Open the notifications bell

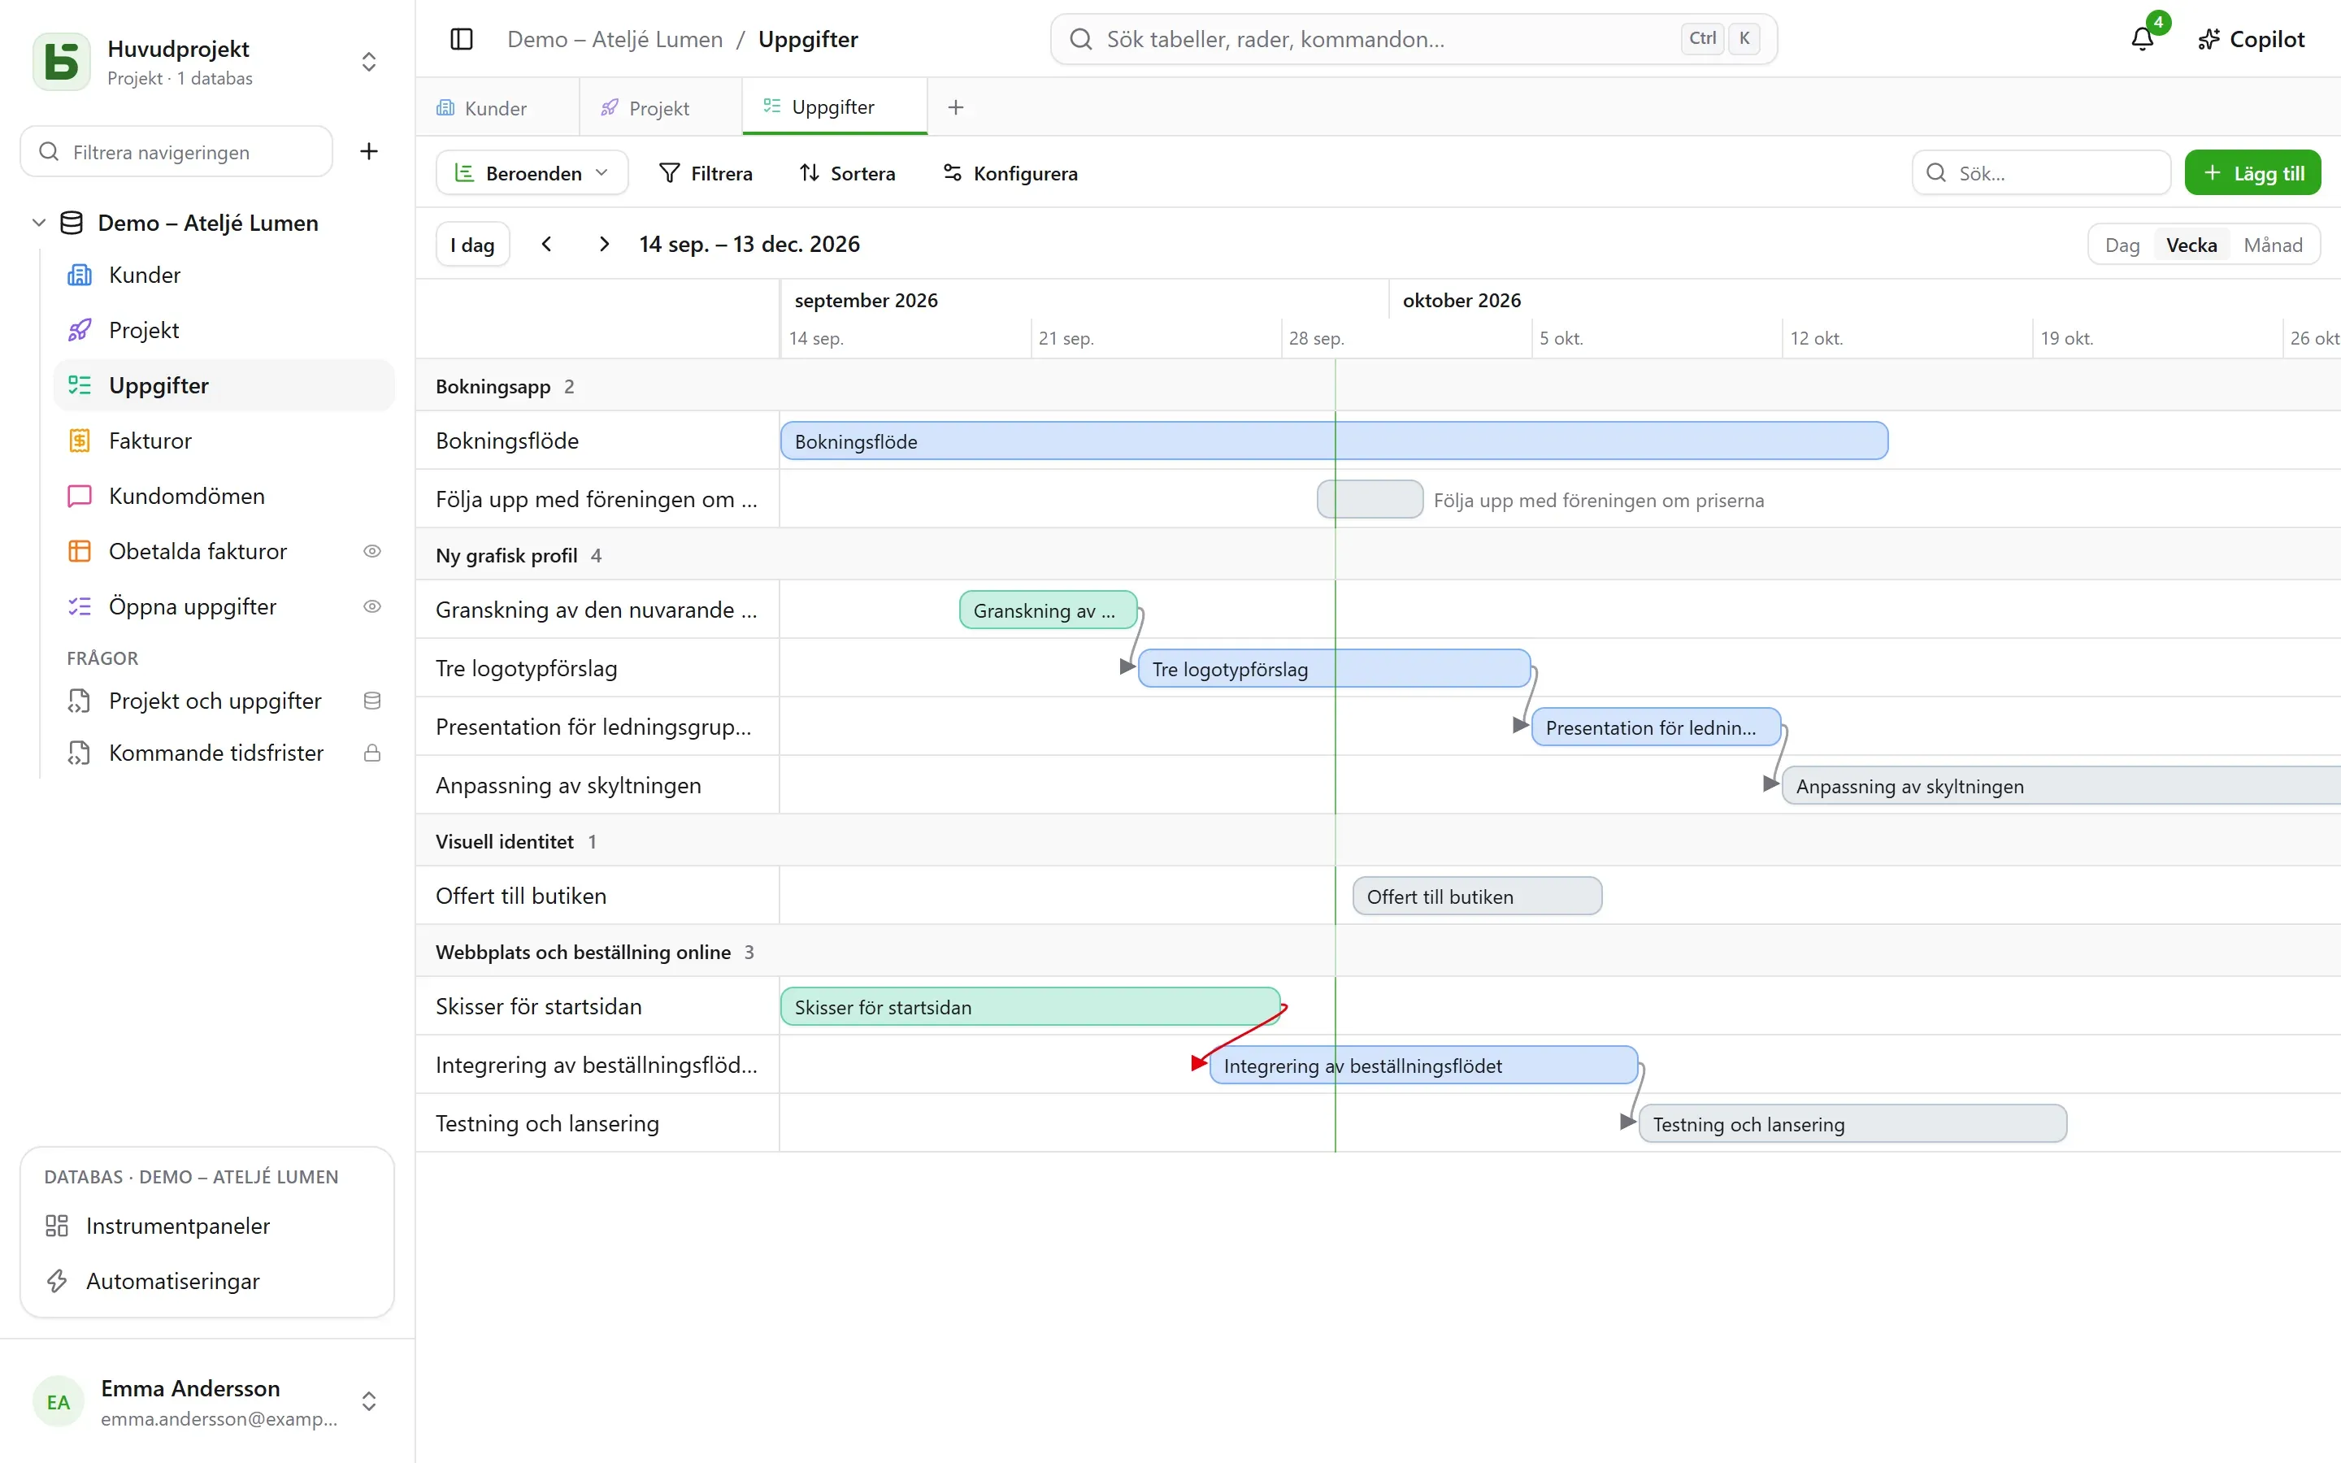click(x=2143, y=40)
